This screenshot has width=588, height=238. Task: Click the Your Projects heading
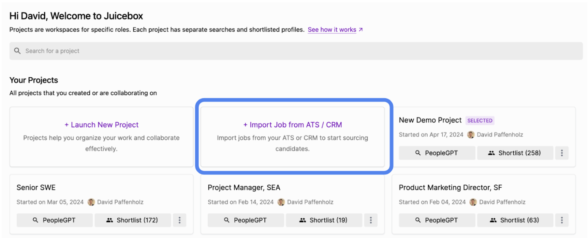point(34,80)
